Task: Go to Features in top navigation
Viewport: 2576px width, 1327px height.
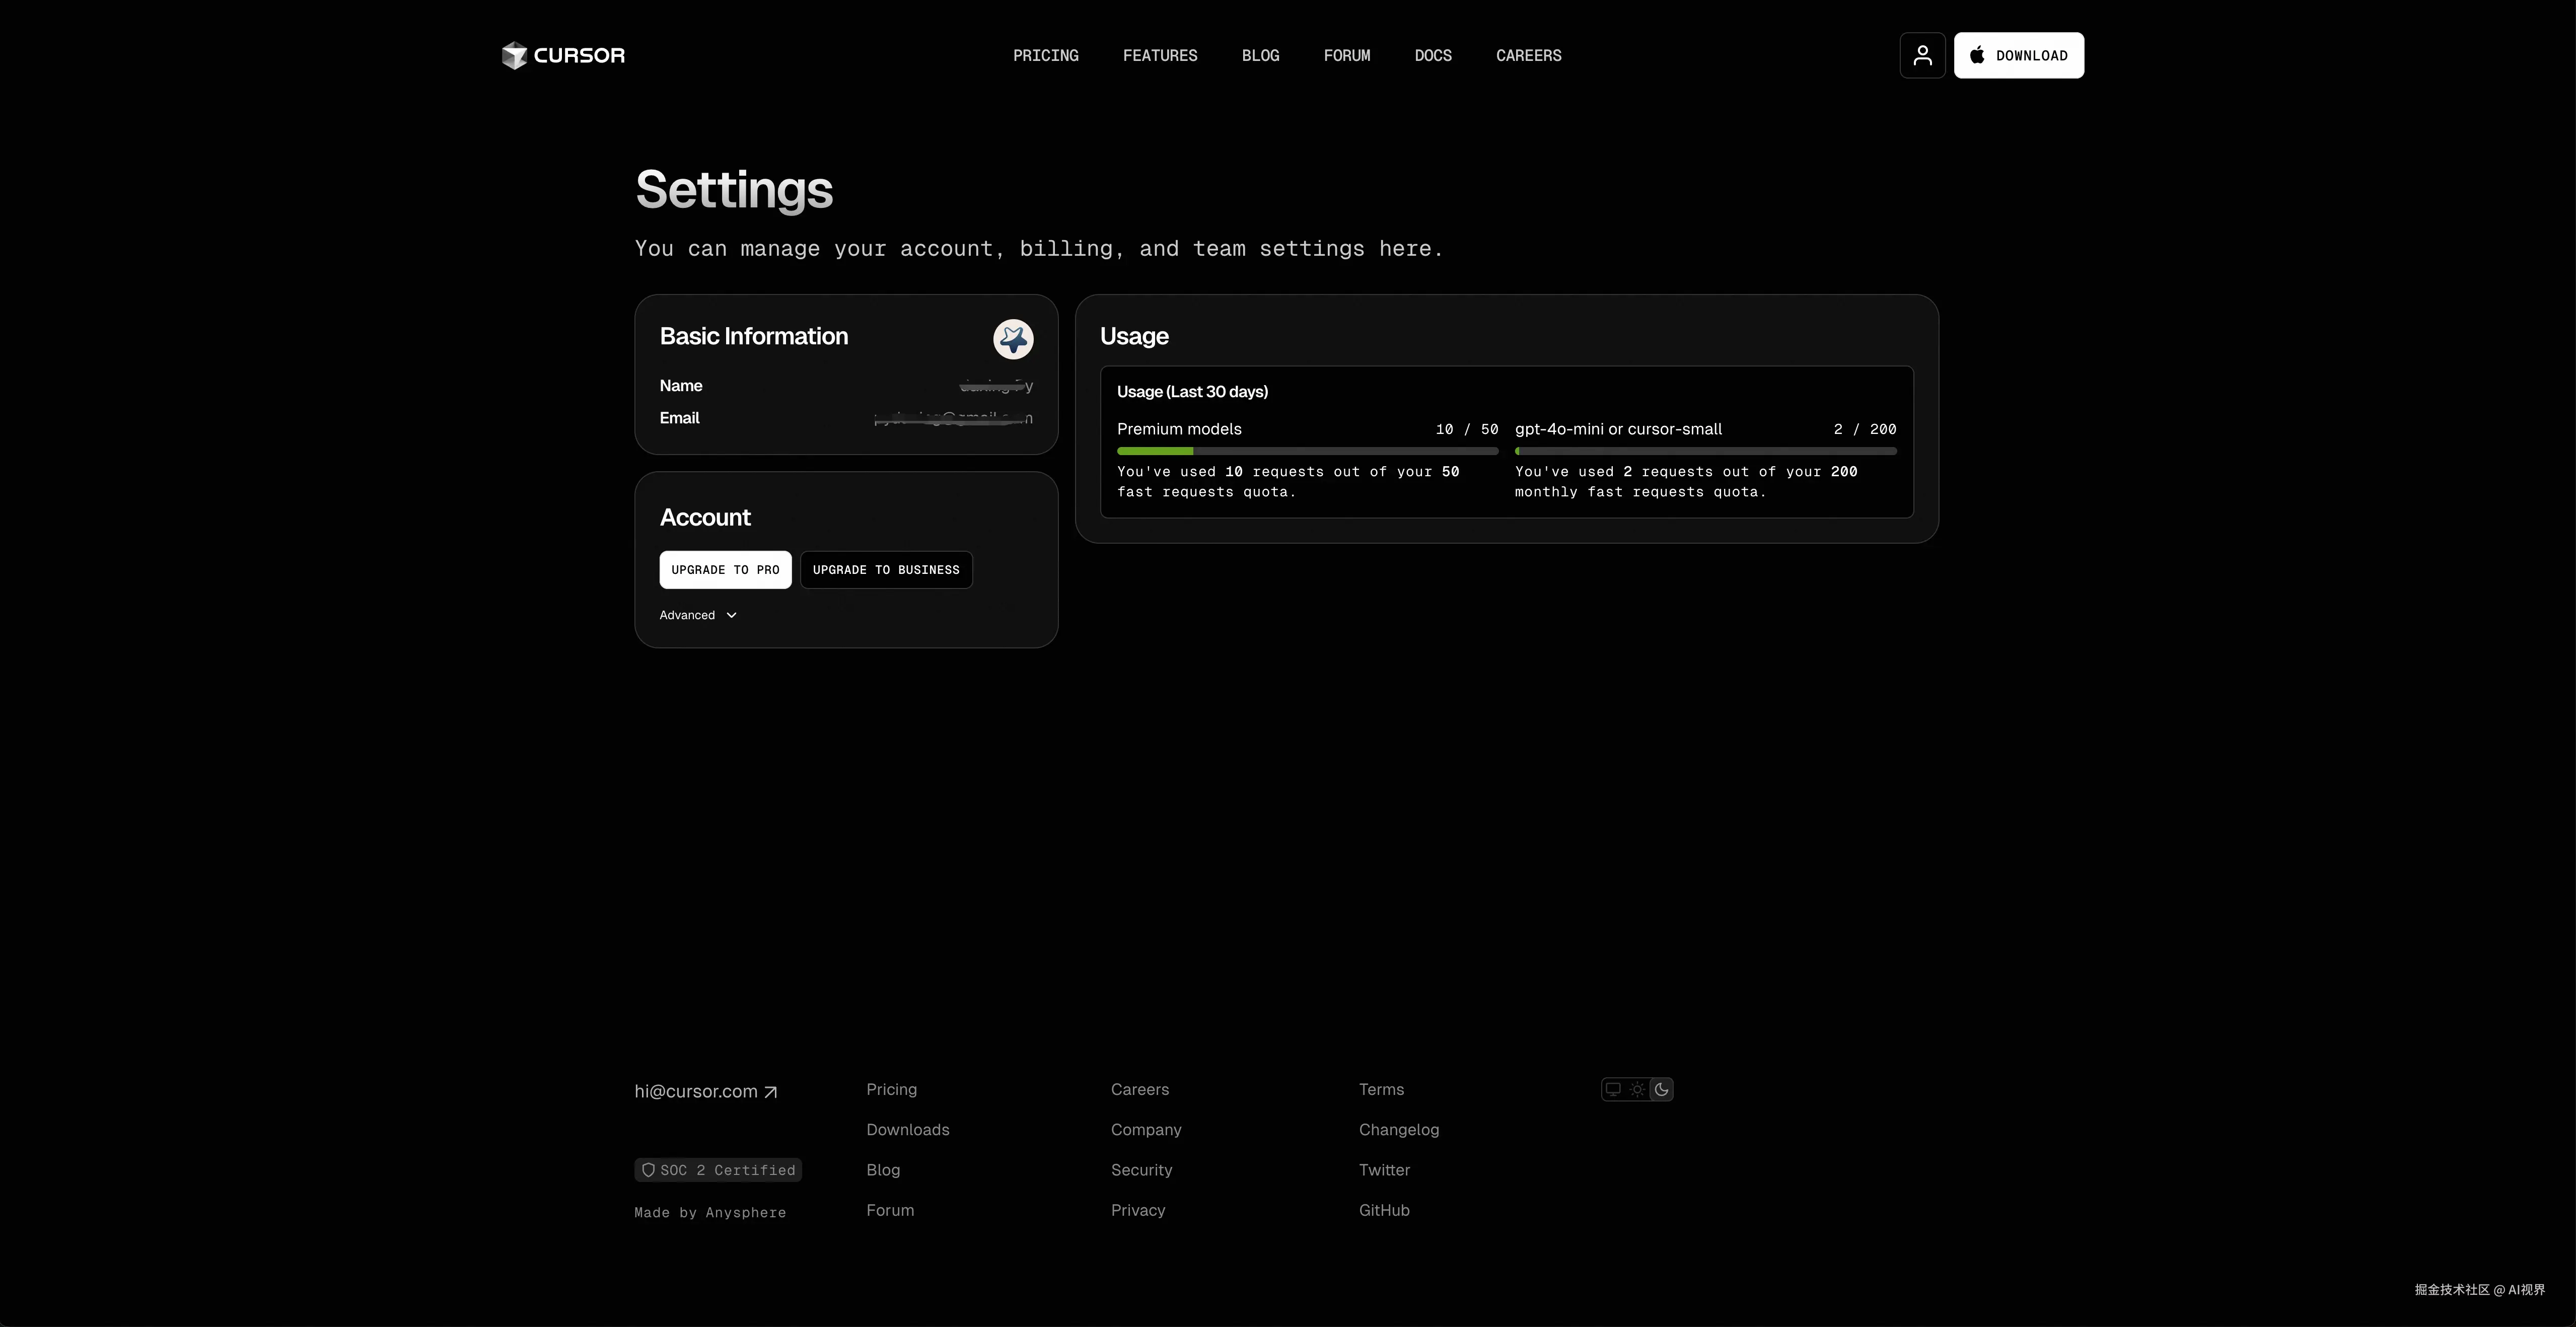Action: tap(1159, 56)
